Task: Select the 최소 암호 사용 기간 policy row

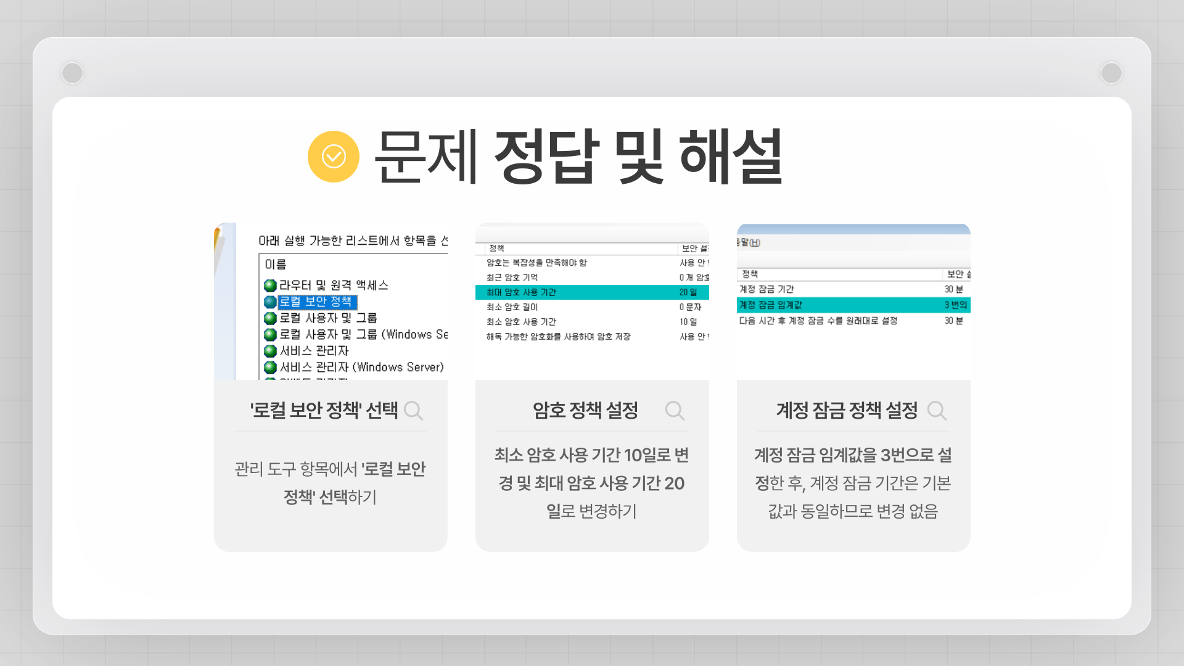Action: point(521,322)
